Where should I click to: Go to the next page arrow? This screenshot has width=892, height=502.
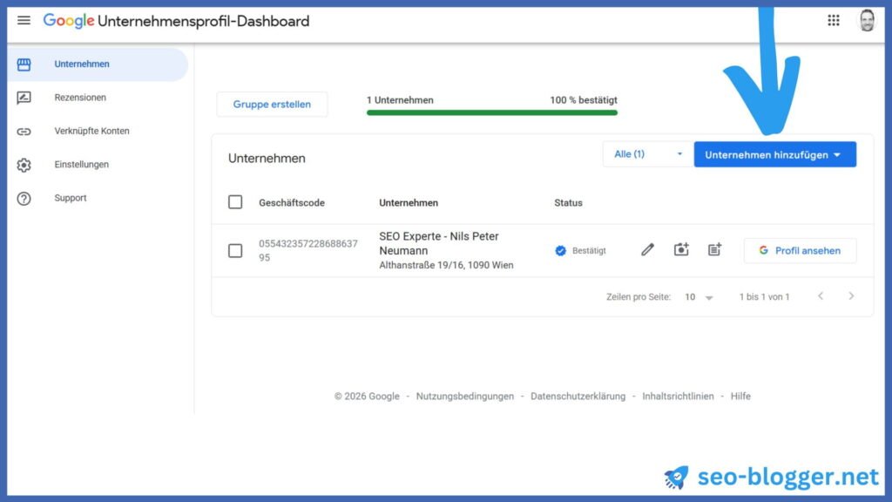point(851,296)
